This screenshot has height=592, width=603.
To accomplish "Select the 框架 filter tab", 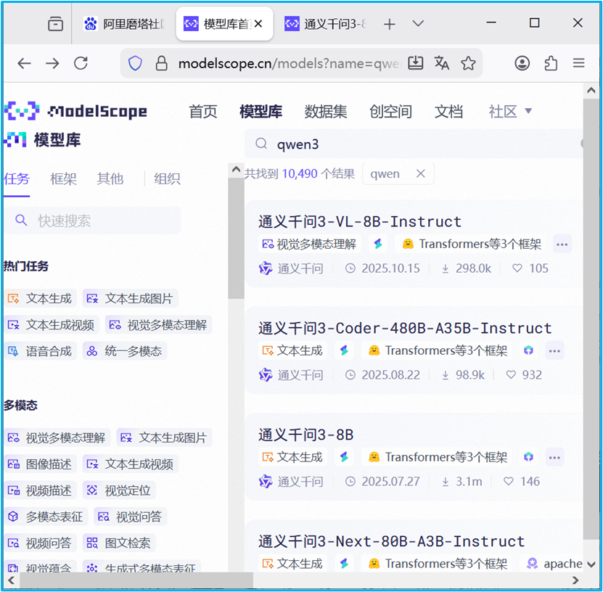I will (x=63, y=178).
